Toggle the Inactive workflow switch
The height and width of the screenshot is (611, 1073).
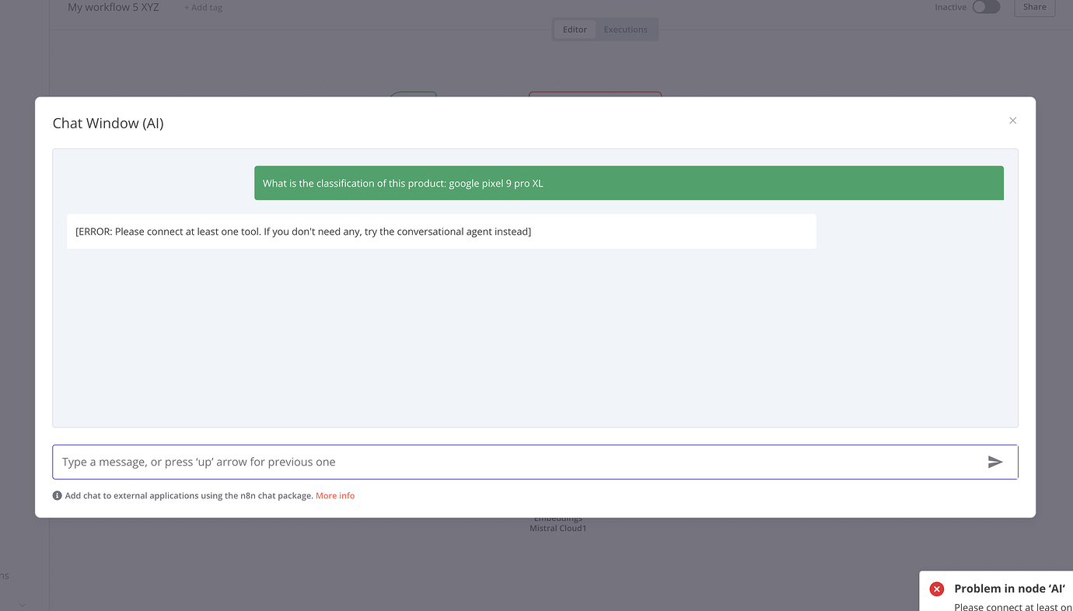[985, 7]
